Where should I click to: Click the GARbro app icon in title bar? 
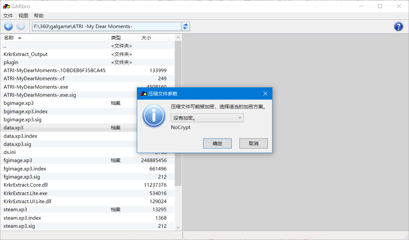(6, 6)
